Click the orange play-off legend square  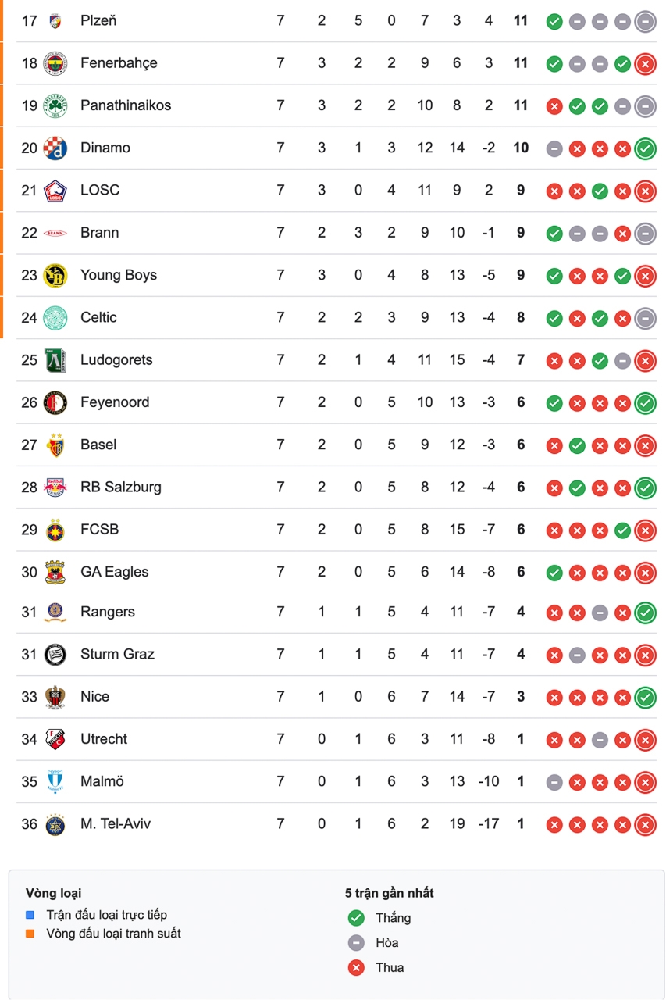click(30, 934)
